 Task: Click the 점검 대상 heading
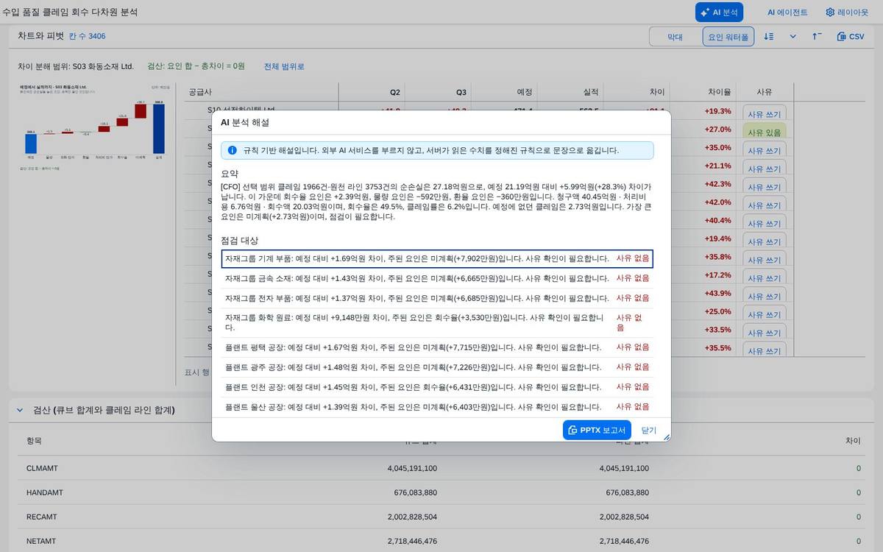[240, 241]
